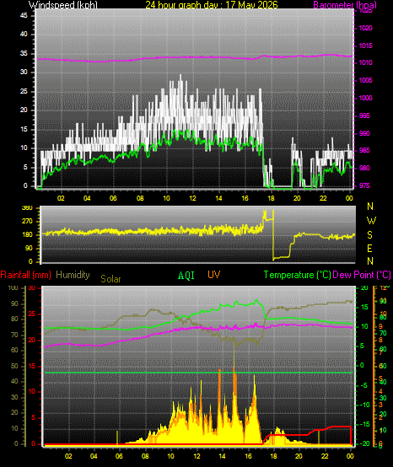This screenshot has width=393, height=467.
Task: Click the "1000" barometer axis value
Action: tap(365, 98)
